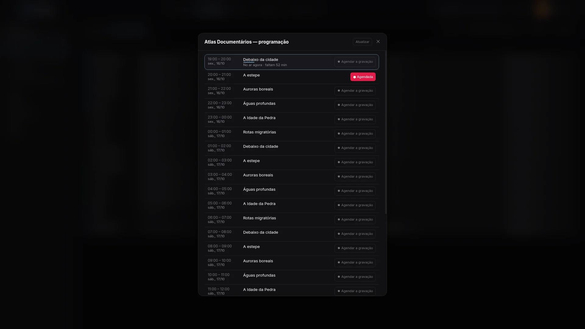Click the '03:00 – 04:00' time slot
The image size is (585, 329).
(220, 175)
